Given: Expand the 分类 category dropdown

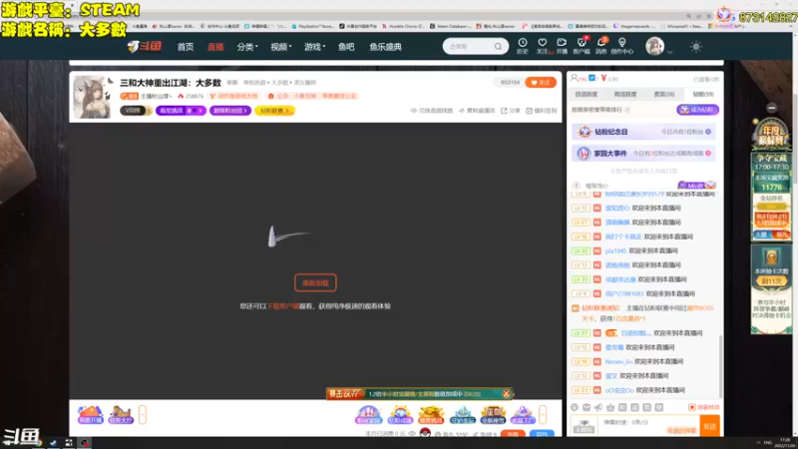Looking at the screenshot, I should [247, 47].
